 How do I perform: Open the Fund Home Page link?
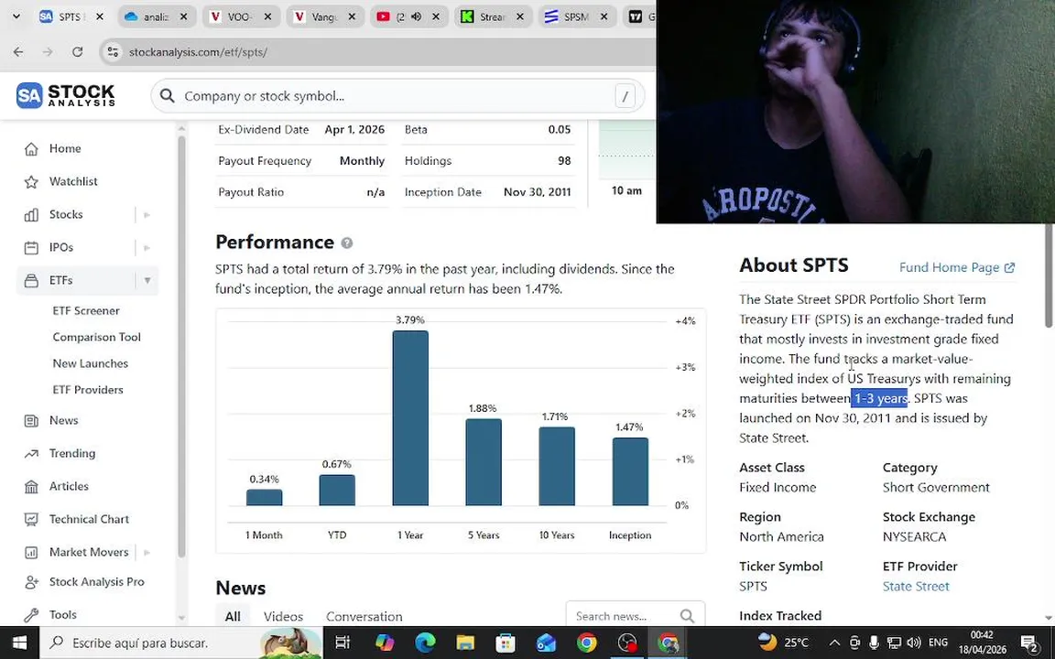coord(957,267)
